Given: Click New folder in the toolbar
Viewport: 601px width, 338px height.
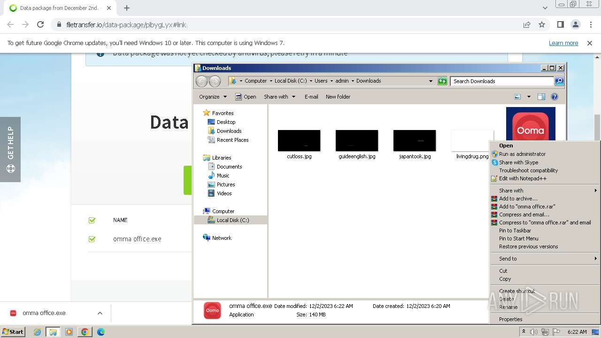Looking at the screenshot, I should coord(338,97).
